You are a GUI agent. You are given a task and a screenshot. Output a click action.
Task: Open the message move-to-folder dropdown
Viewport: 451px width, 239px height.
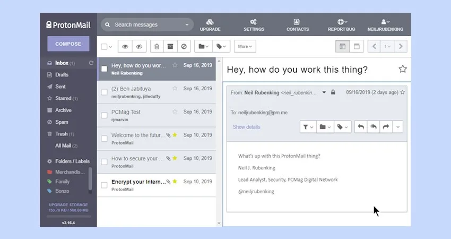coord(325,127)
